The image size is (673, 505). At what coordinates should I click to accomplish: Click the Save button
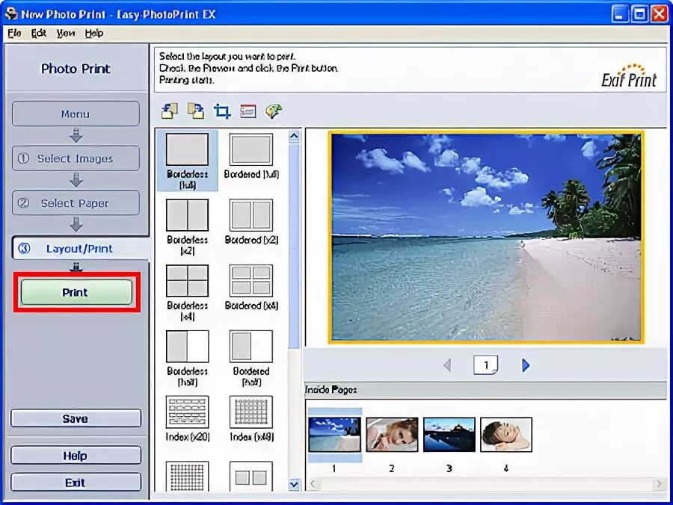pos(76,418)
